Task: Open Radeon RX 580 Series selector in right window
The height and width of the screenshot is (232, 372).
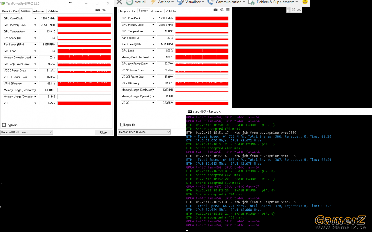Action: click(x=144, y=132)
